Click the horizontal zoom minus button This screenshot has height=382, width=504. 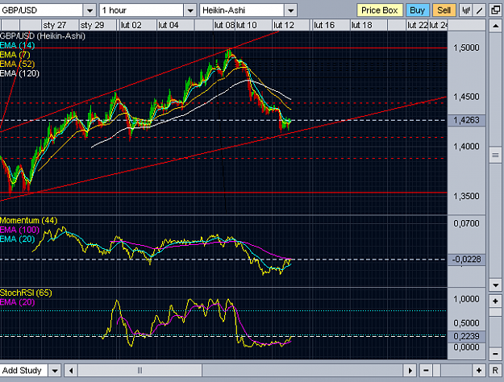click(x=426, y=371)
